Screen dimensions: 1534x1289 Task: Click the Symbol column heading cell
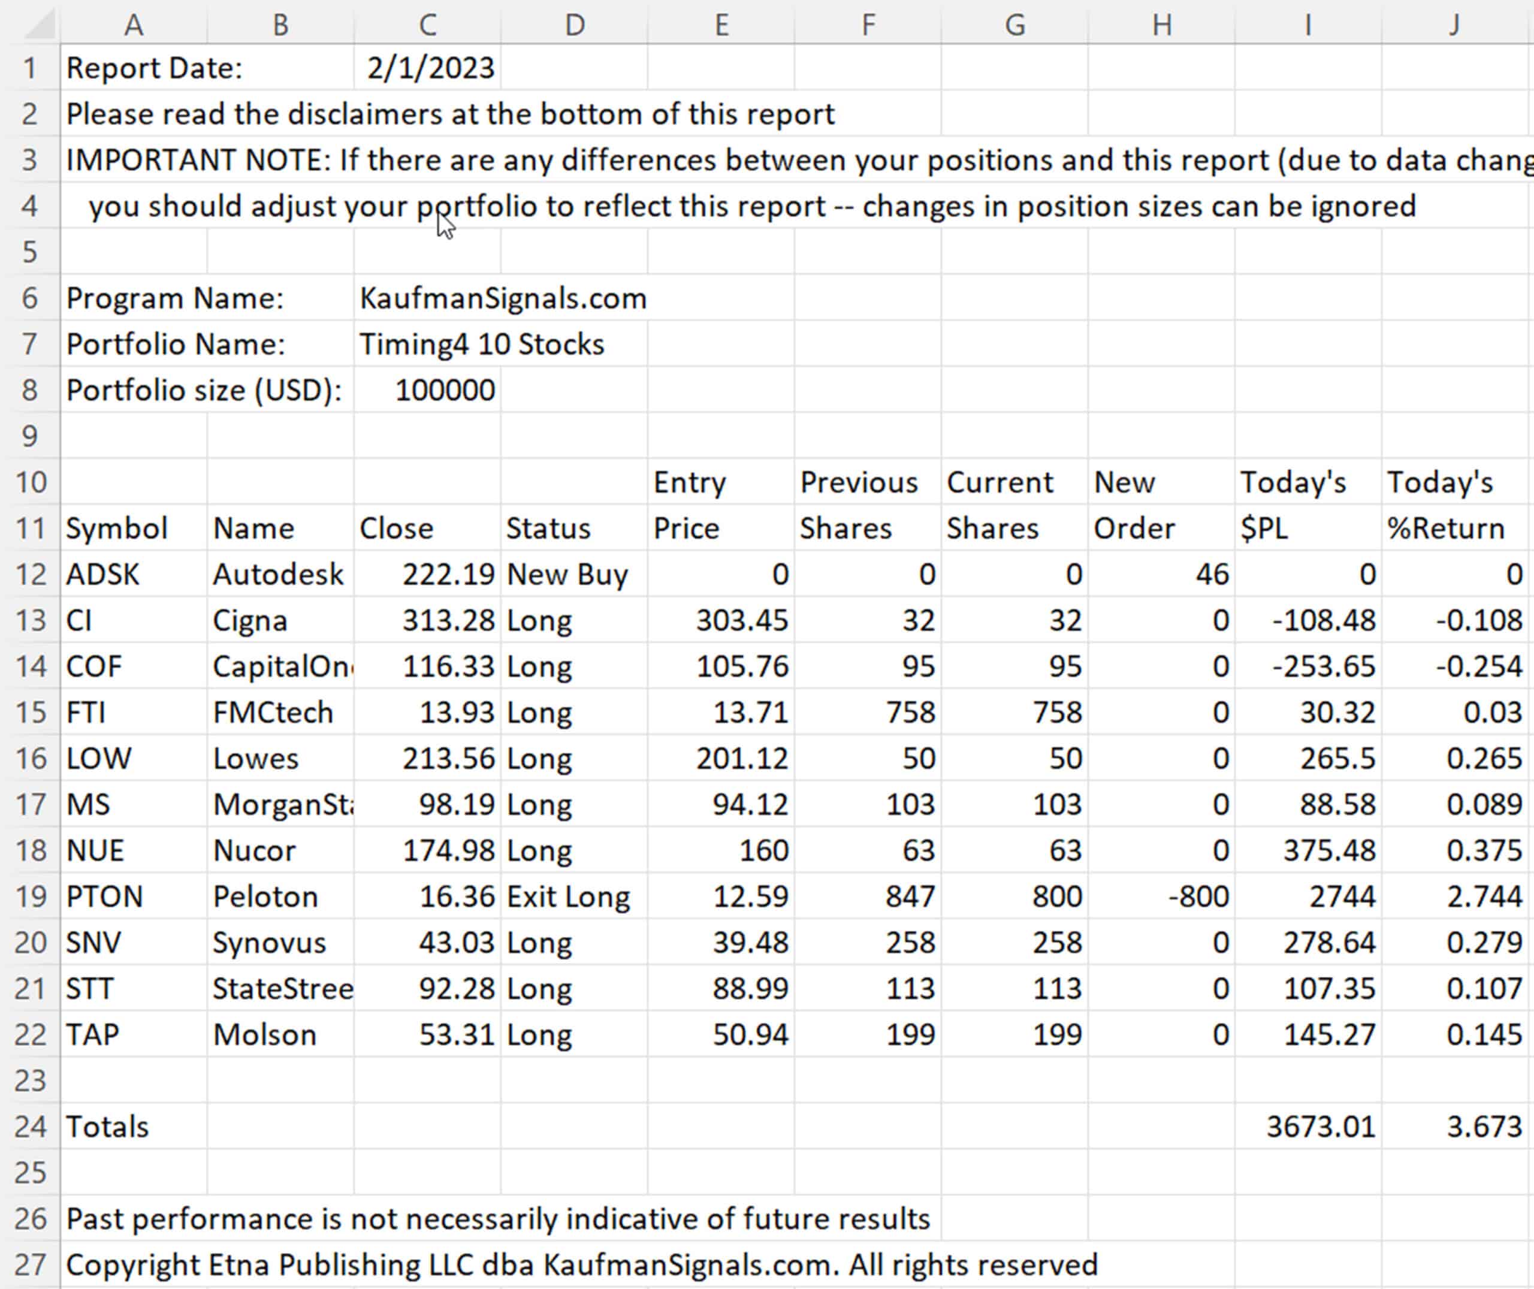point(117,529)
